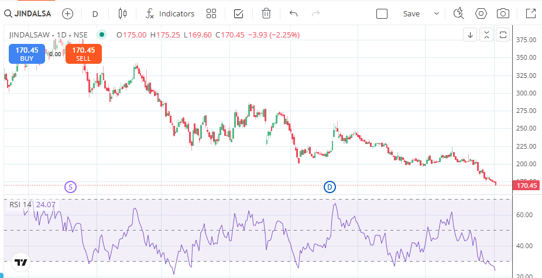Toggle the checkmark box in toolbar
The width and height of the screenshot is (542, 278).
point(238,13)
